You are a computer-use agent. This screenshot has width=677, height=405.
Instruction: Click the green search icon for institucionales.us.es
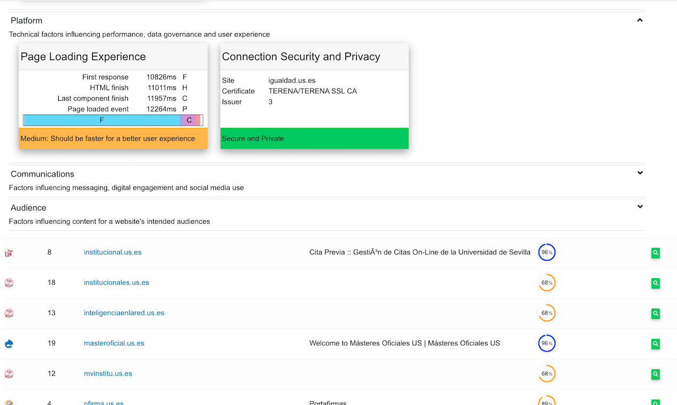pos(656,283)
